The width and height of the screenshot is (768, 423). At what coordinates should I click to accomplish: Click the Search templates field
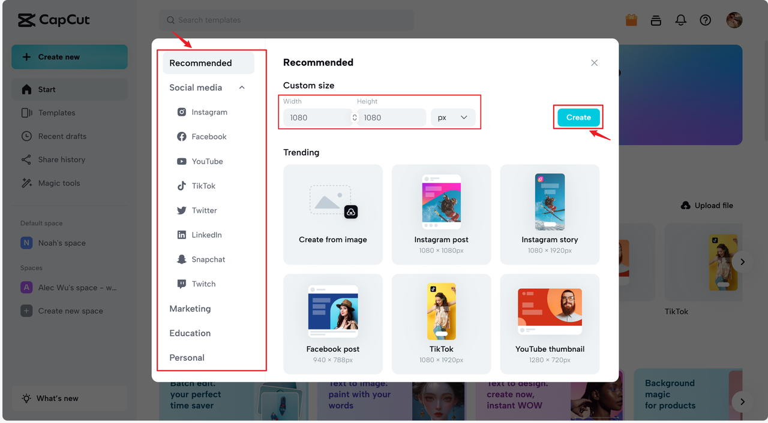click(287, 20)
